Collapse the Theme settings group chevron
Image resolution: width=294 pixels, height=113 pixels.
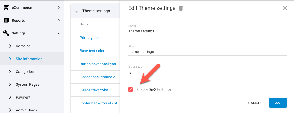coord(76,11)
